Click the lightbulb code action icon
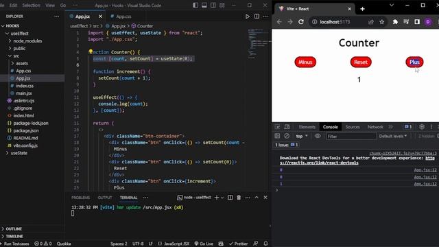This screenshot has width=439, height=247. 91,51
